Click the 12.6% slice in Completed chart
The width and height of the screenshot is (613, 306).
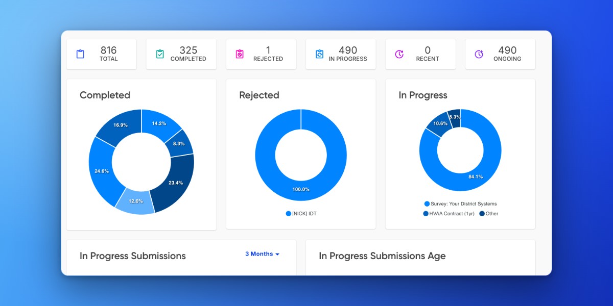coord(136,201)
